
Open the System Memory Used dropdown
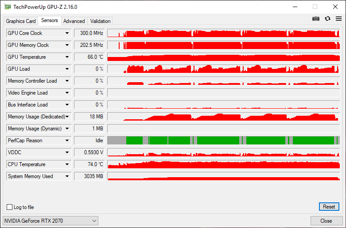tap(67, 176)
